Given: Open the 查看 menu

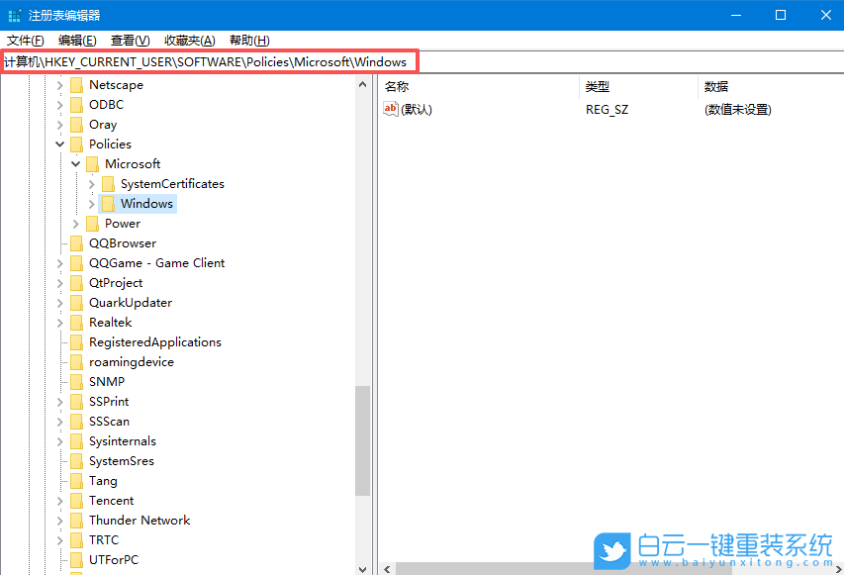Looking at the screenshot, I should (130, 40).
